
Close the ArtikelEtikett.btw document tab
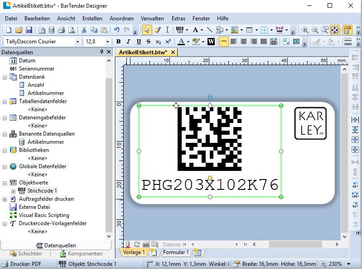(x=173, y=52)
